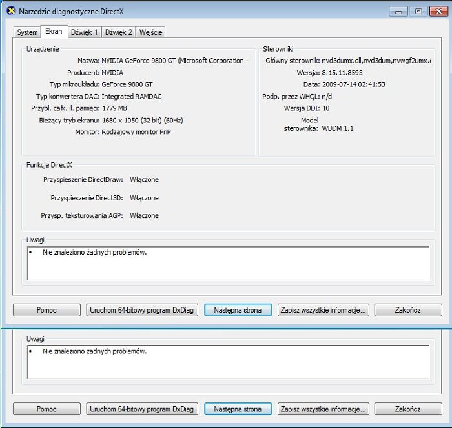Click driver date '2009-07-14 02:41:53'

tap(354, 84)
